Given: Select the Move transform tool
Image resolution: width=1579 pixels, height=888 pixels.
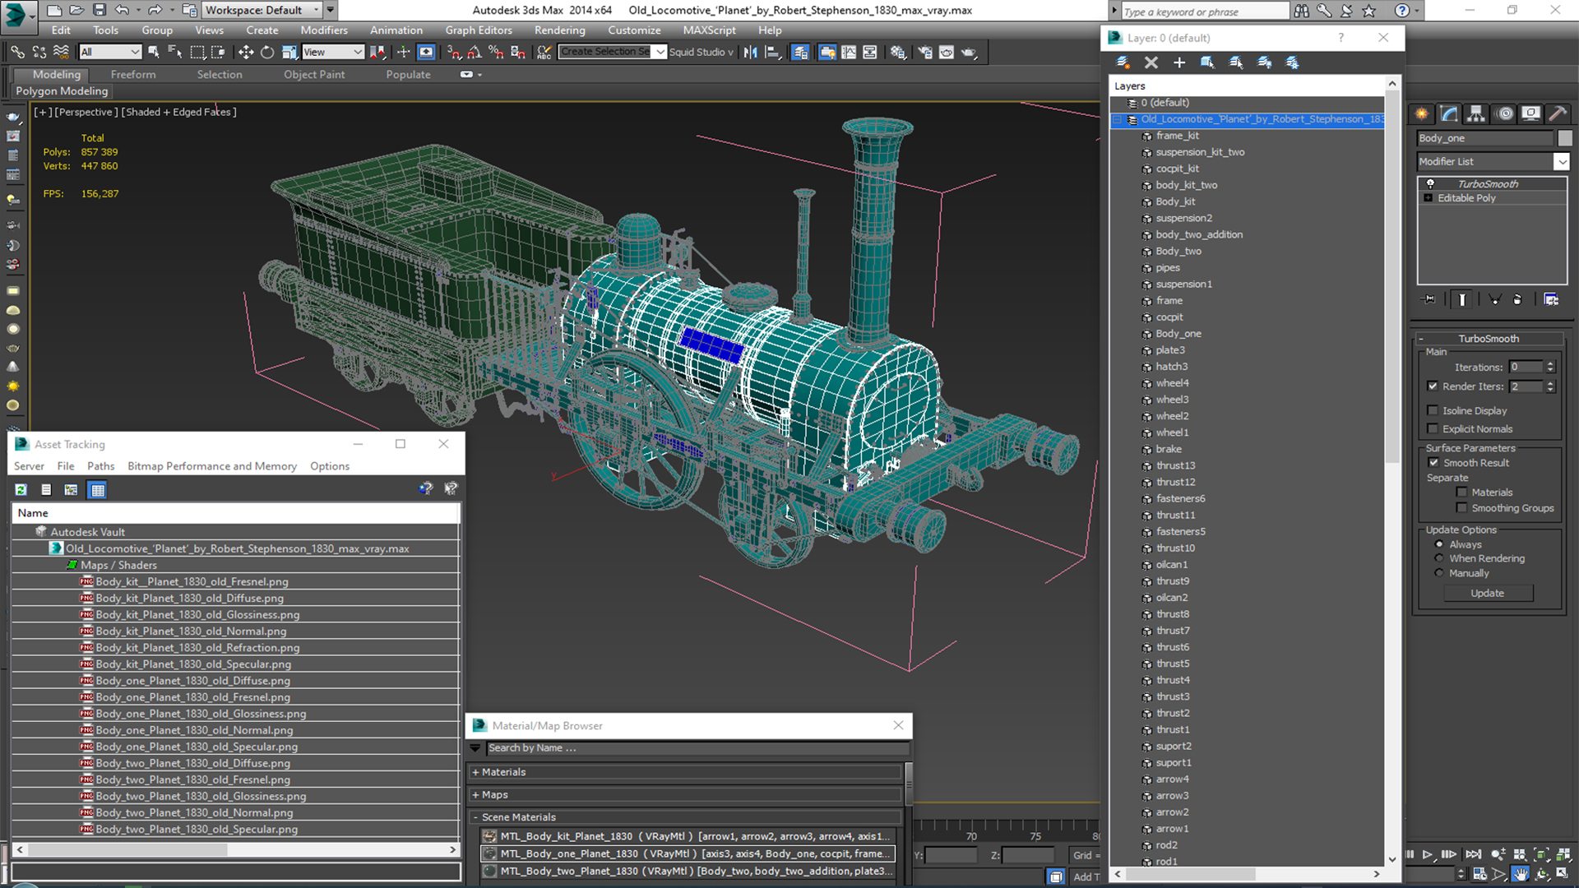Looking at the screenshot, I should click(245, 52).
